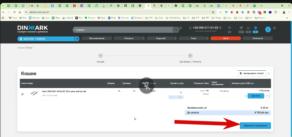Open the Chrome profile avatar
Viewport: 292px width, 137px height.
(284, 12)
